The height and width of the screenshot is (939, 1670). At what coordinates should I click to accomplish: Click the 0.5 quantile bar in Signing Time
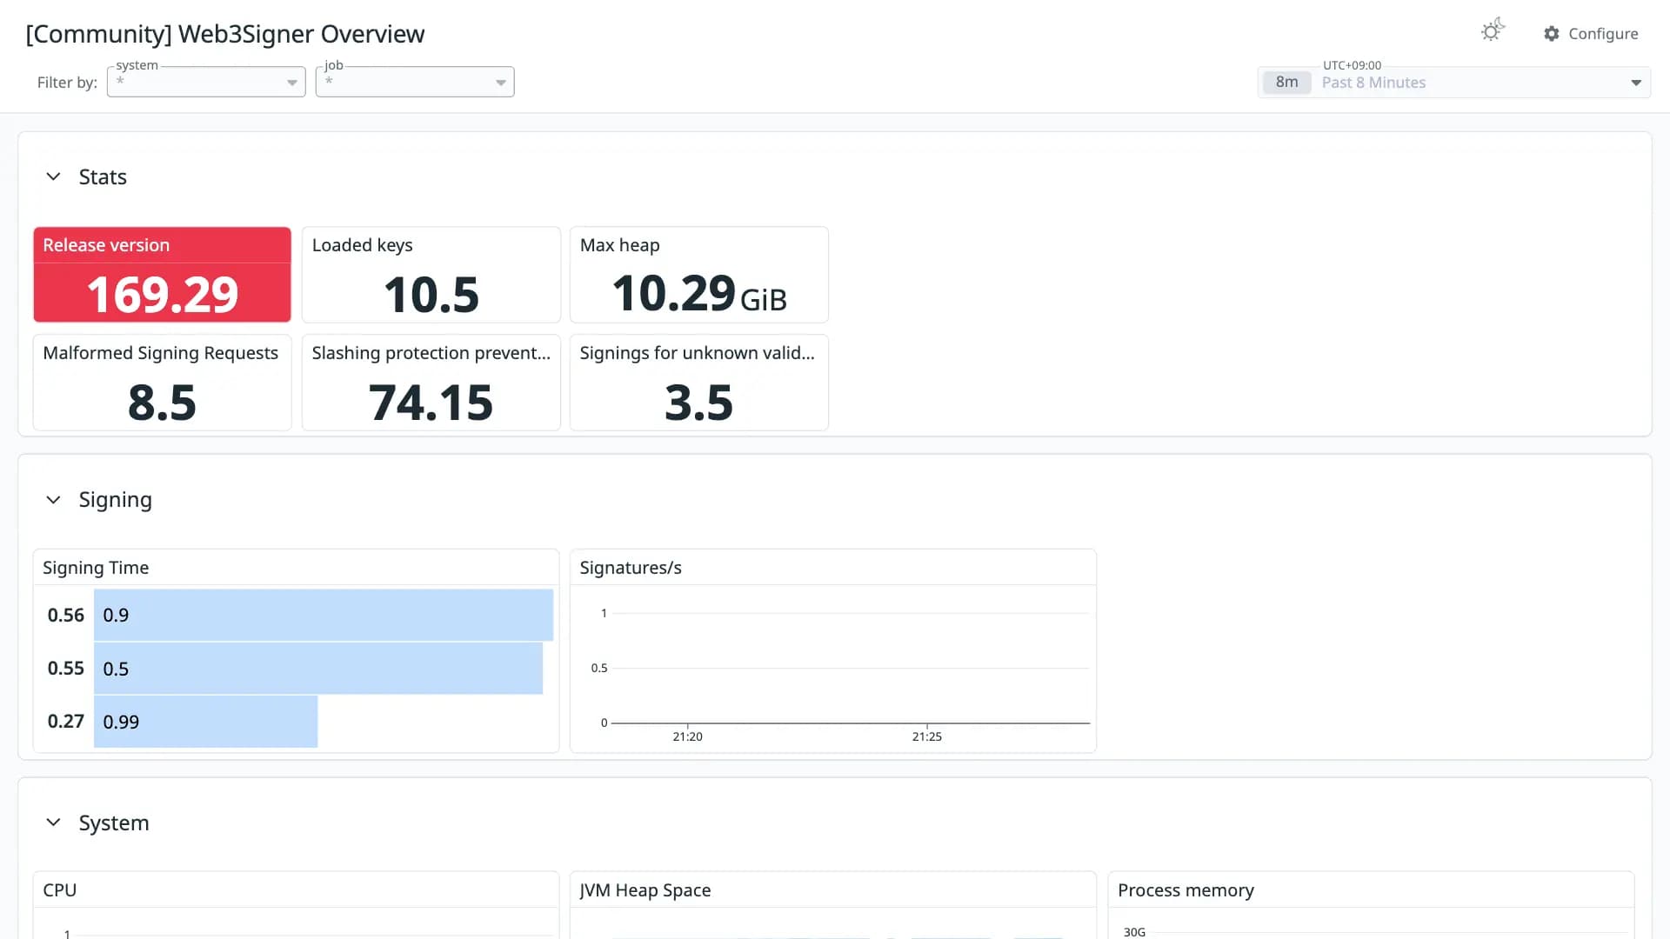click(318, 669)
